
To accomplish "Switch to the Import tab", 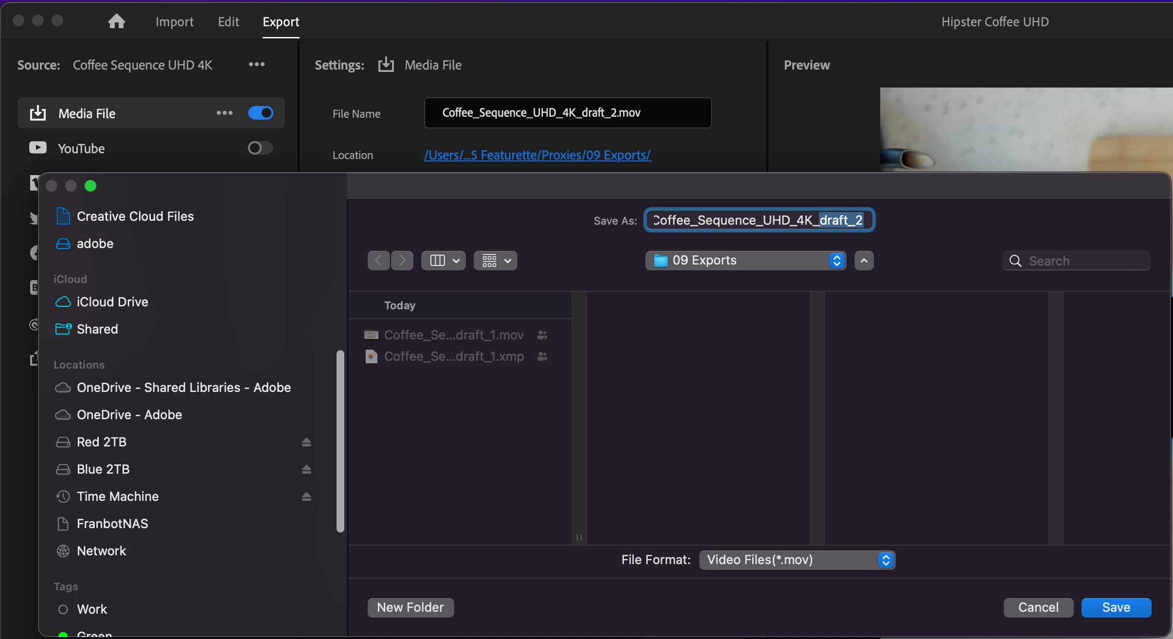I will pos(174,22).
